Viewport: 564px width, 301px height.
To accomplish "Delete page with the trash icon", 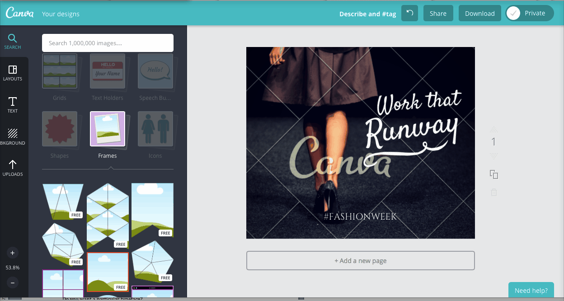I will (x=494, y=193).
